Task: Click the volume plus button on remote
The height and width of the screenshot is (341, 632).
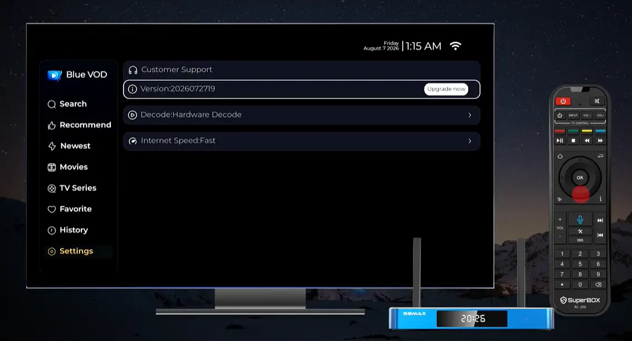Action: pyautogui.click(x=560, y=220)
